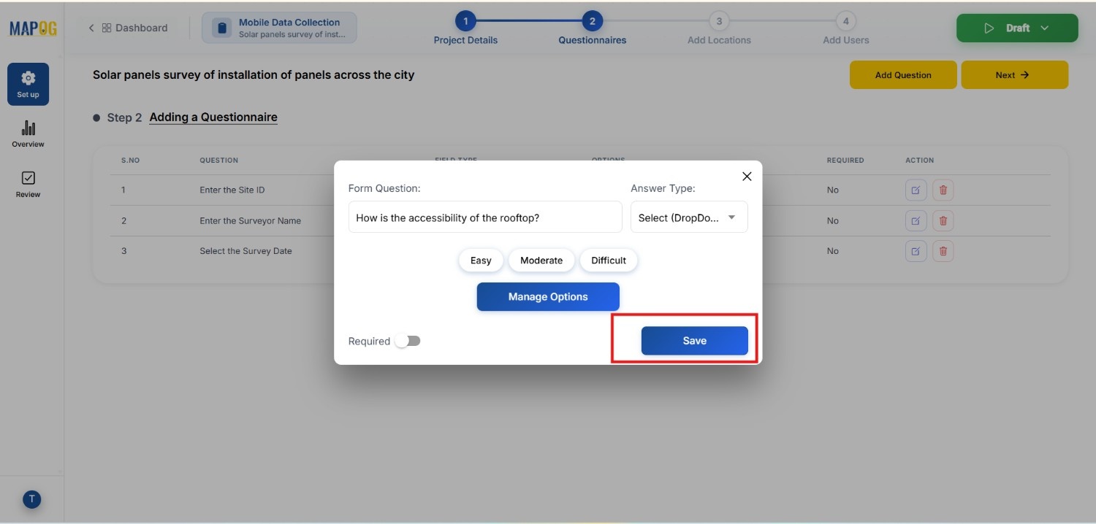Click the MAPOG logo
1096x524 pixels.
coord(32,27)
